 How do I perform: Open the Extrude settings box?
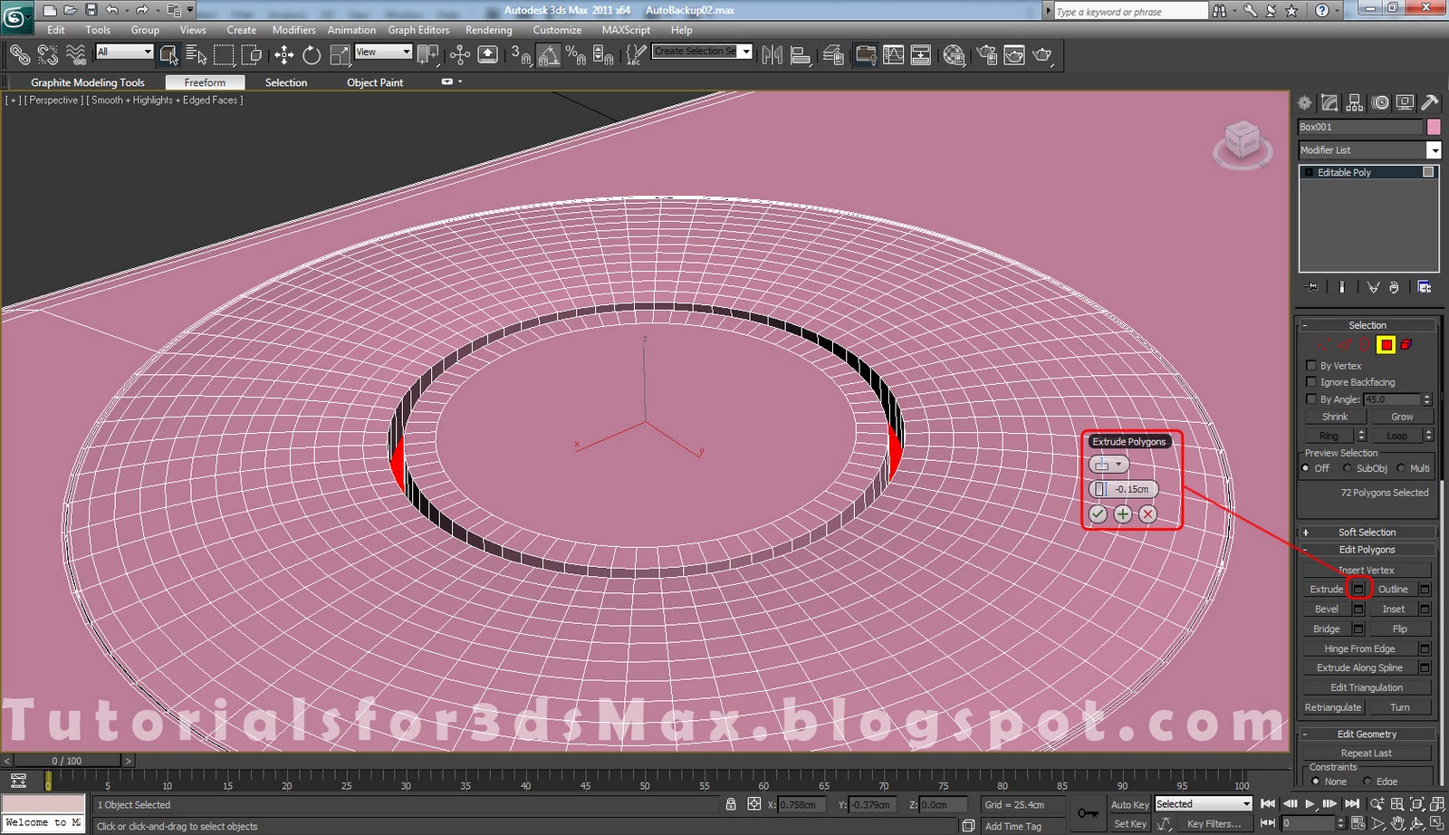tap(1358, 589)
